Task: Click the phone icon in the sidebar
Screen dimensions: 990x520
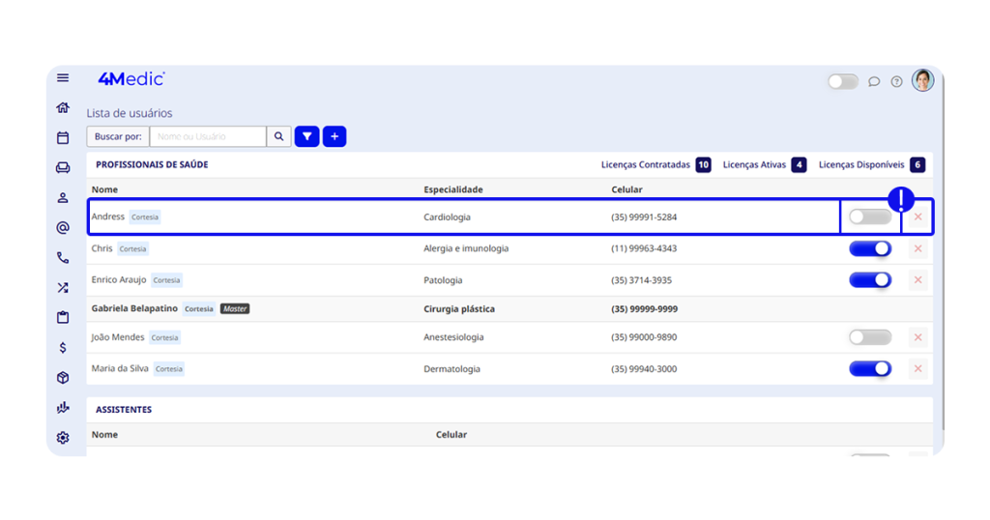Action: coord(63,258)
